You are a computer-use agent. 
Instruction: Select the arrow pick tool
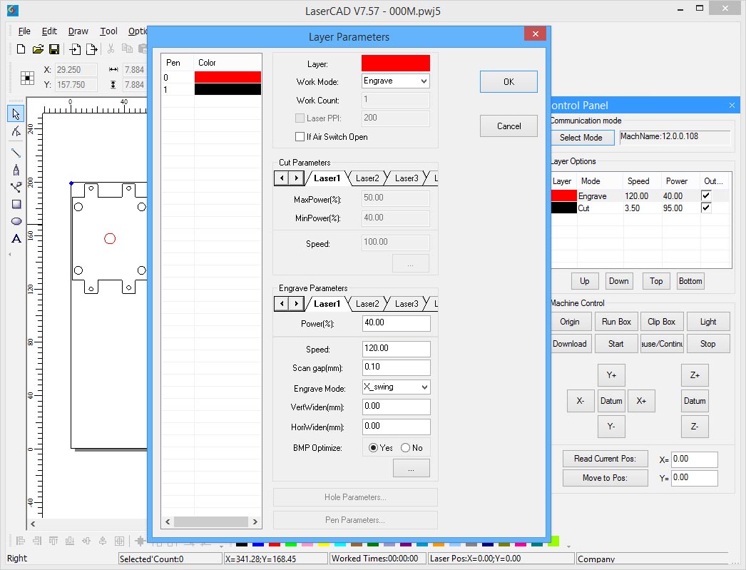[x=16, y=113]
